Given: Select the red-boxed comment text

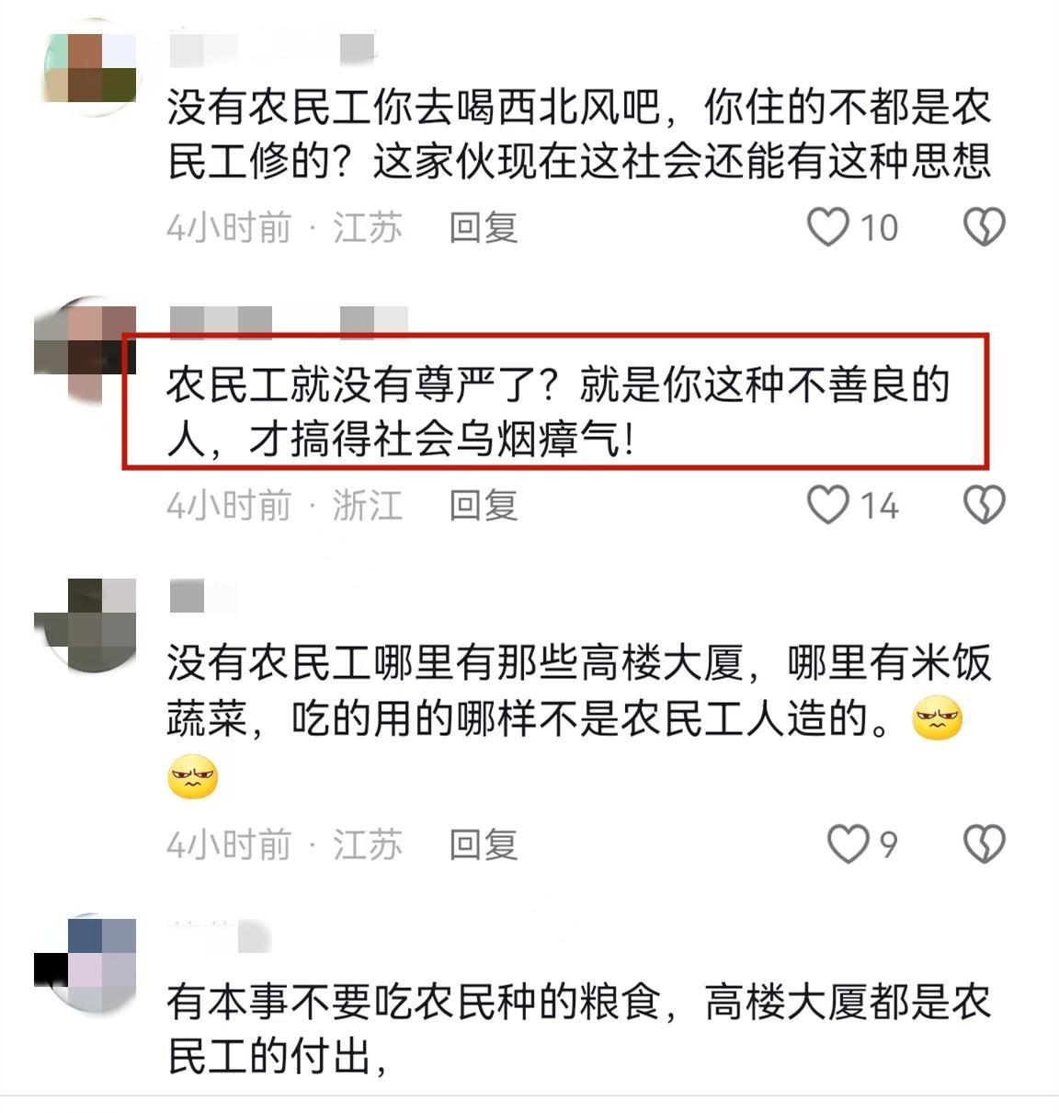Looking at the screenshot, I should pos(556,412).
